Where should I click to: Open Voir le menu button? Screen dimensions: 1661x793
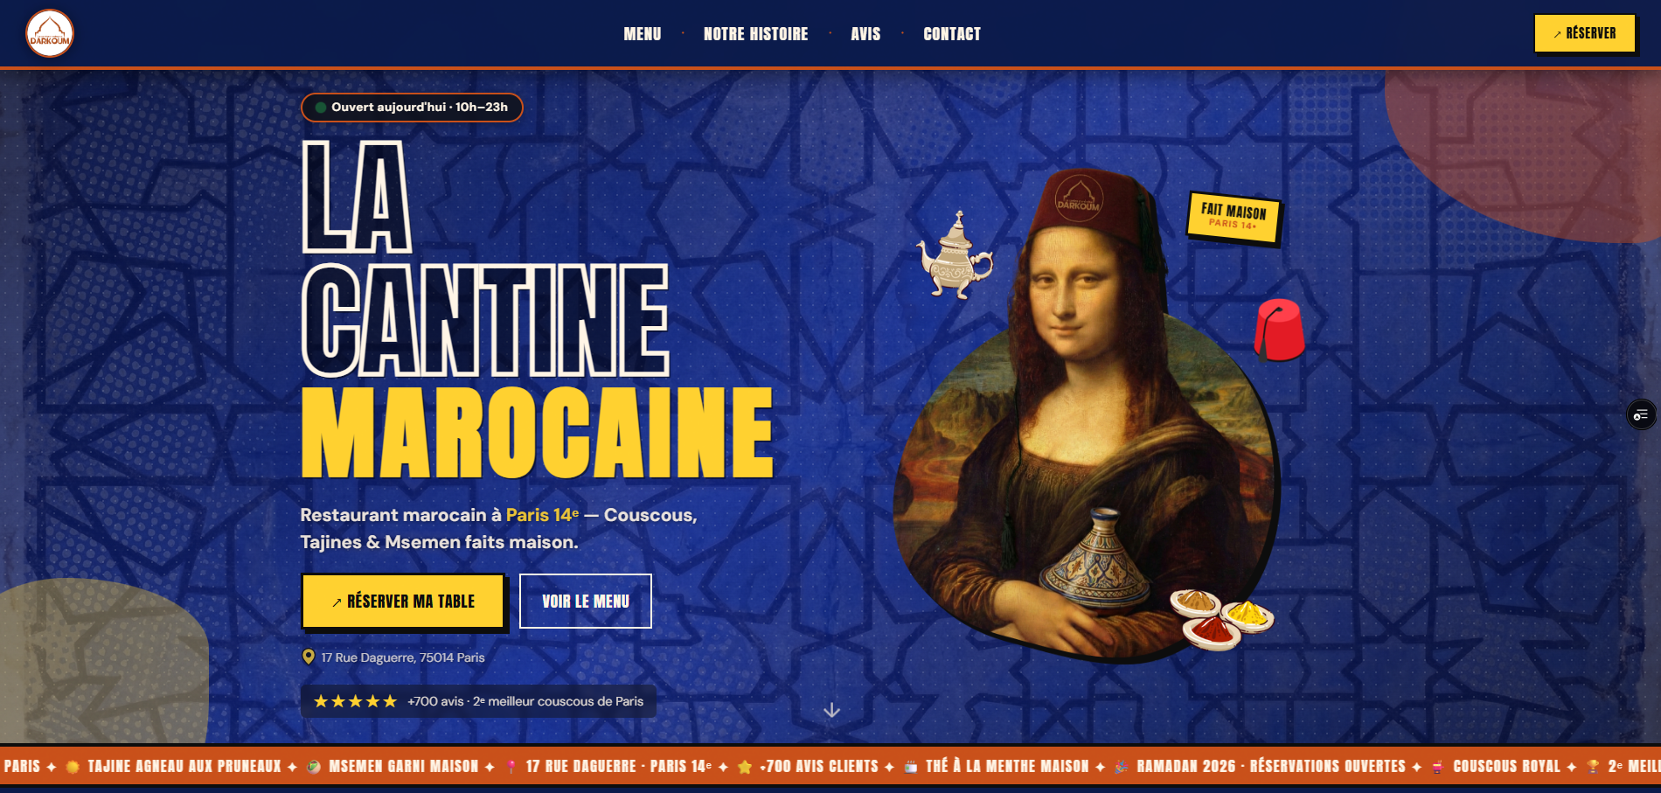click(x=586, y=601)
